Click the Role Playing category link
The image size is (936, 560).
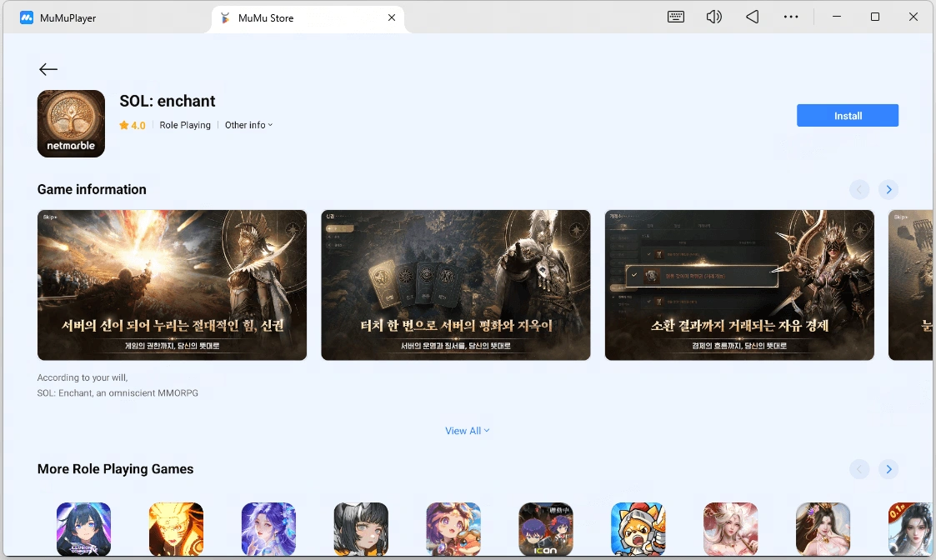coord(185,125)
